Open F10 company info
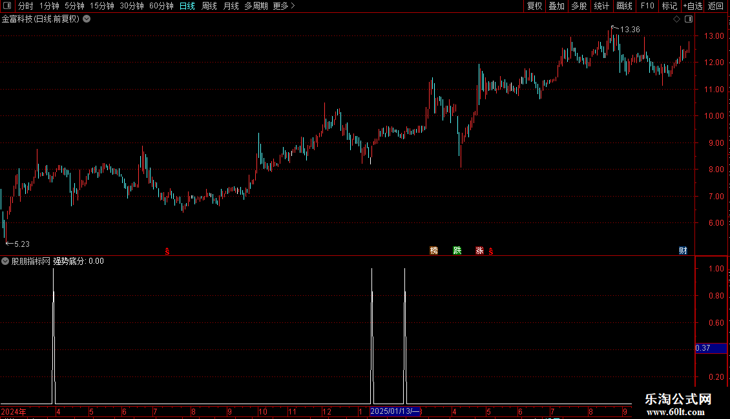Image resolution: width=730 pixels, height=419 pixels. coord(647,6)
